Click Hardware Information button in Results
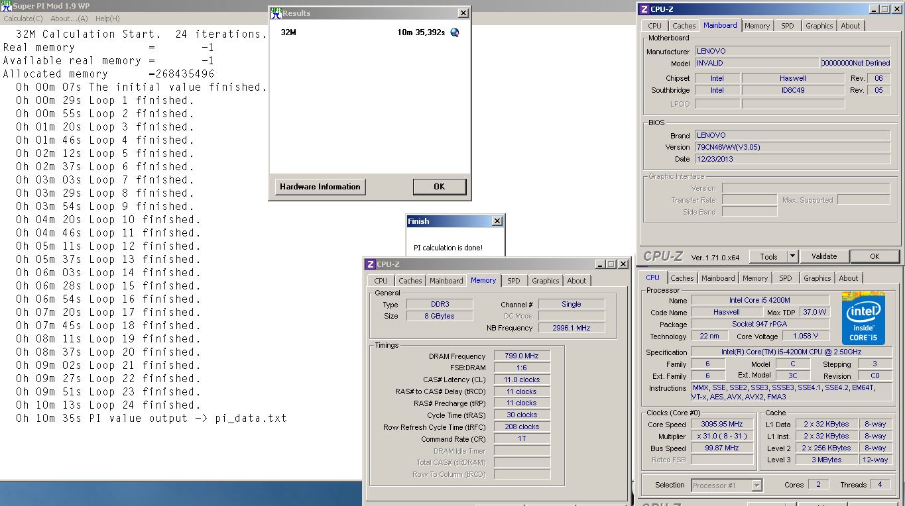This screenshot has height=506, width=905. pyautogui.click(x=320, y=187)
